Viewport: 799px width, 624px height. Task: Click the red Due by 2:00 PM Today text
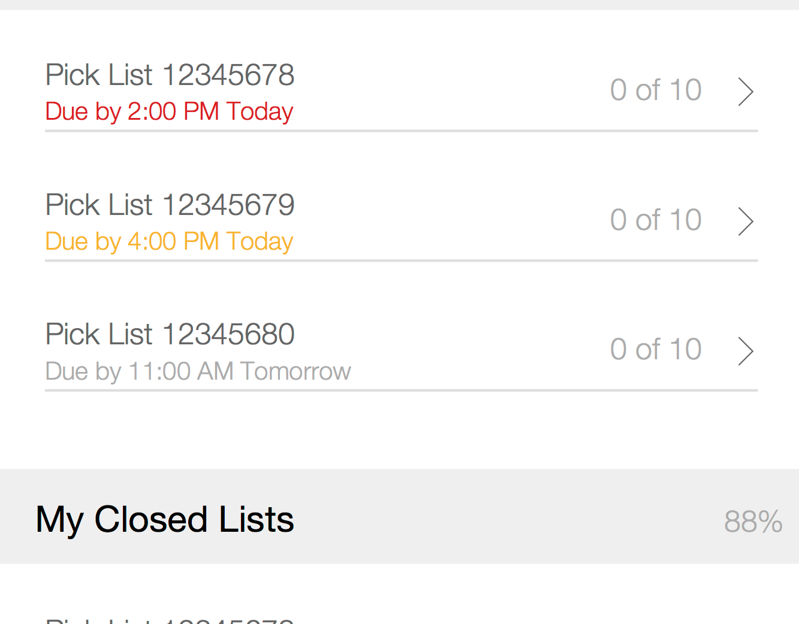[169, 112]
